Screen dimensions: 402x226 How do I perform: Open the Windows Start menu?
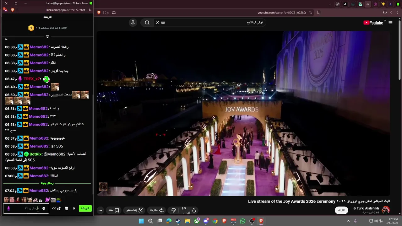click(x=141, y=221)
